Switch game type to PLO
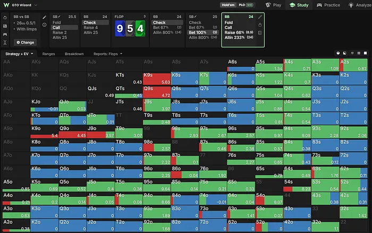The width and height of the screenshot is (372, 233). [x=246, y=5]
